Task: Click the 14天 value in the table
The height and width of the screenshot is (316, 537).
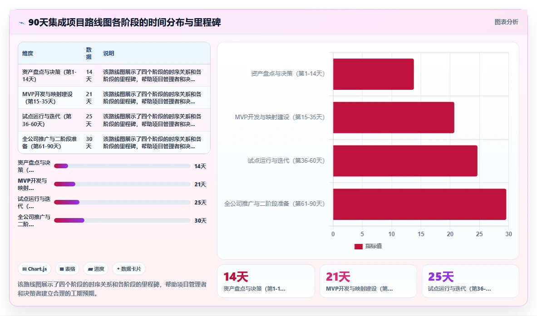Action: coord(89,76)
